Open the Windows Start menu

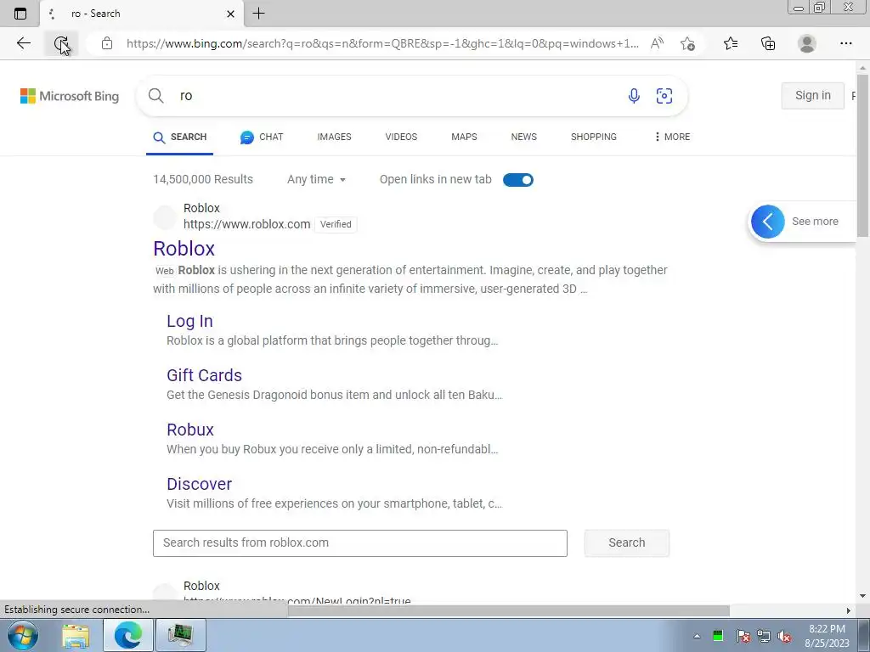(23, 635)
